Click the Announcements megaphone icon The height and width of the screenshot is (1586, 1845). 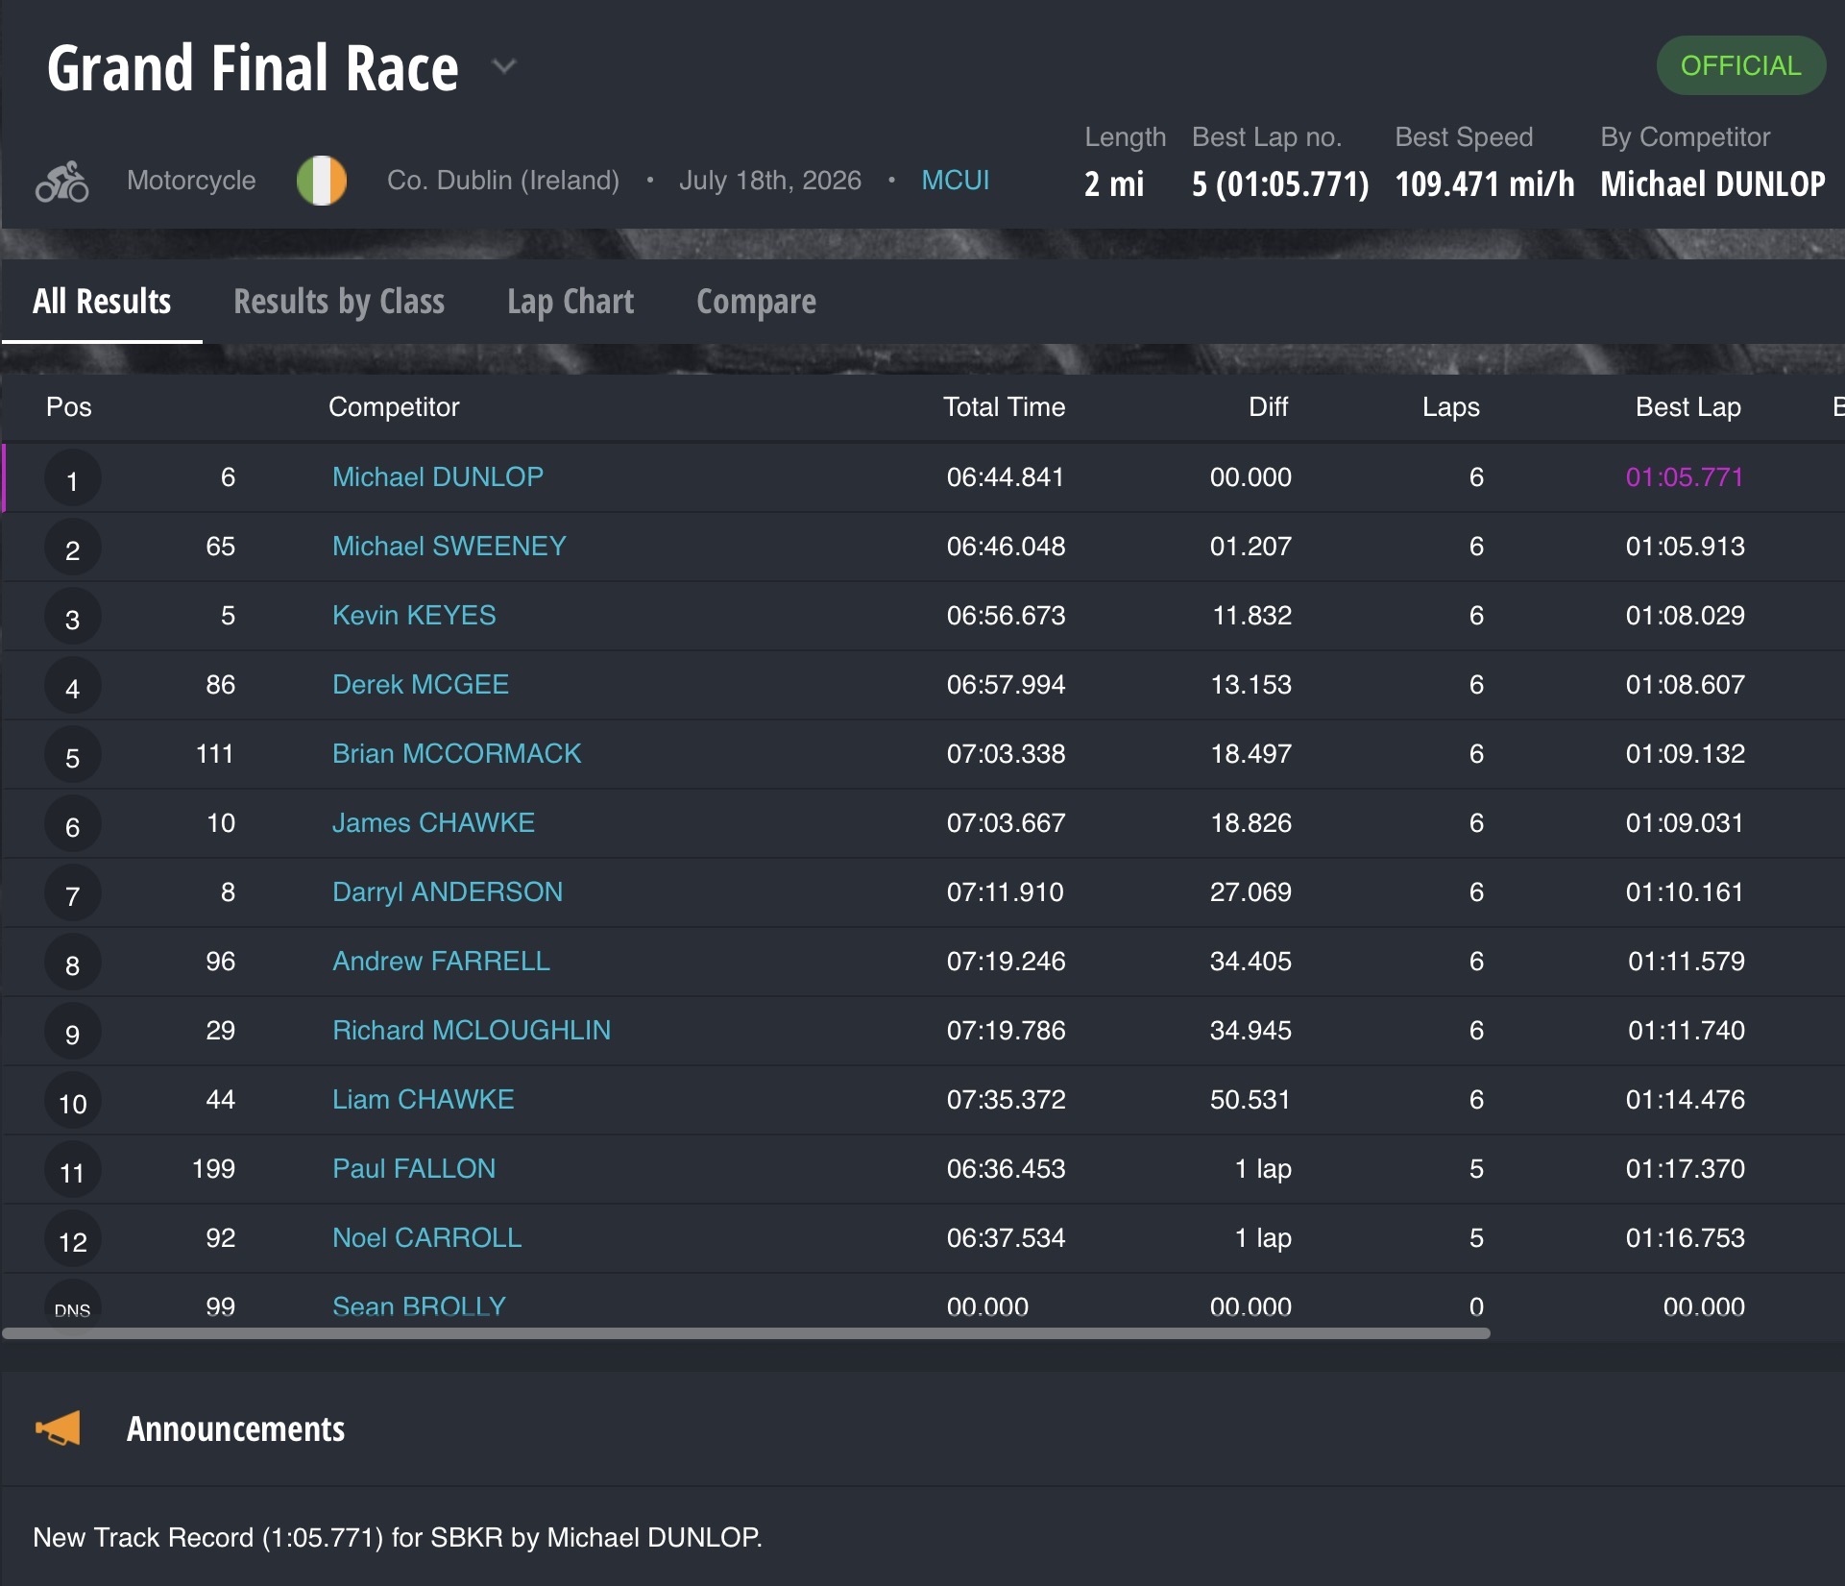(59, 1428)
